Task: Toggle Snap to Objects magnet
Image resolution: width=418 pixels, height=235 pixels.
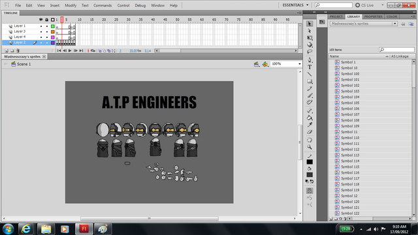Action: (310, 191)
